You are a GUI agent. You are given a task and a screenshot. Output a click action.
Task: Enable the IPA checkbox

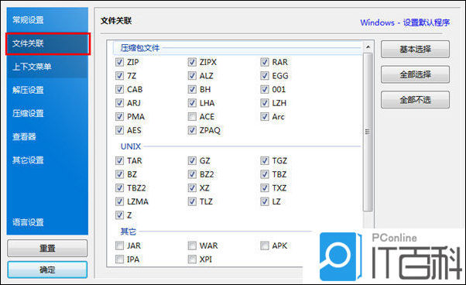(x=119, y=259)
